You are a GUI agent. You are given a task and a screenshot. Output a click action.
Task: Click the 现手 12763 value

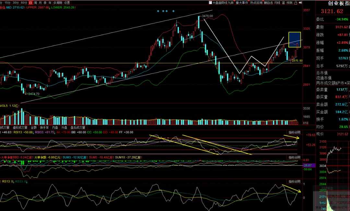pos(343,58)
